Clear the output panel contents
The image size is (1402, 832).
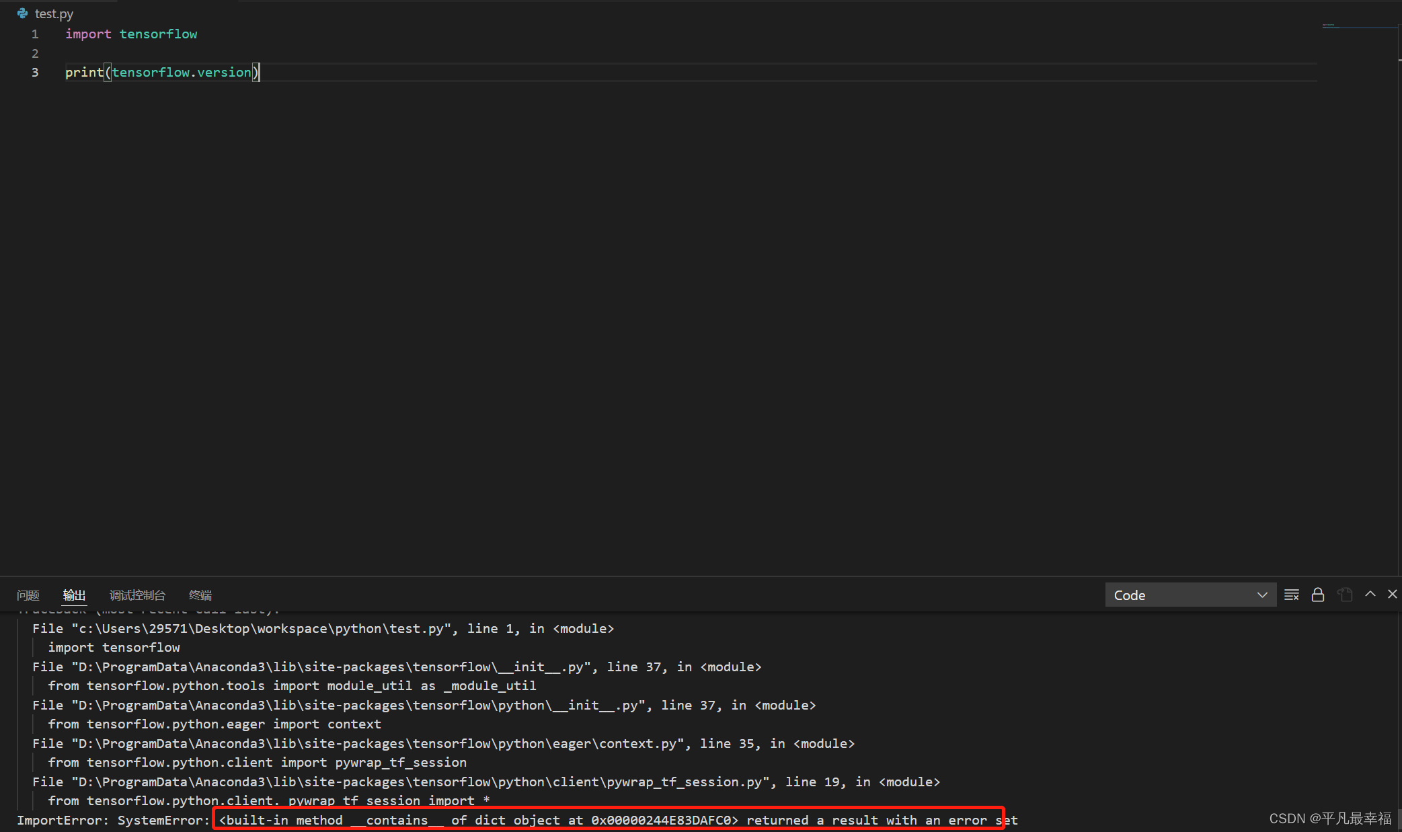[1291, 595]
